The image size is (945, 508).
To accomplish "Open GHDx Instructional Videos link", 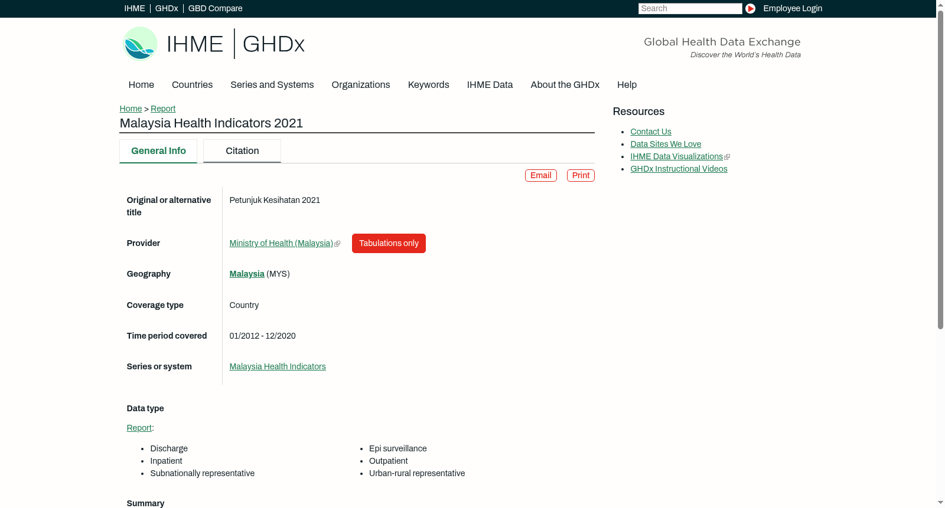I will [x=679, y=169].
